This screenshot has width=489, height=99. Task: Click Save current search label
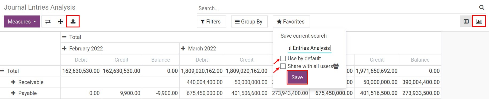coord(303,36)
